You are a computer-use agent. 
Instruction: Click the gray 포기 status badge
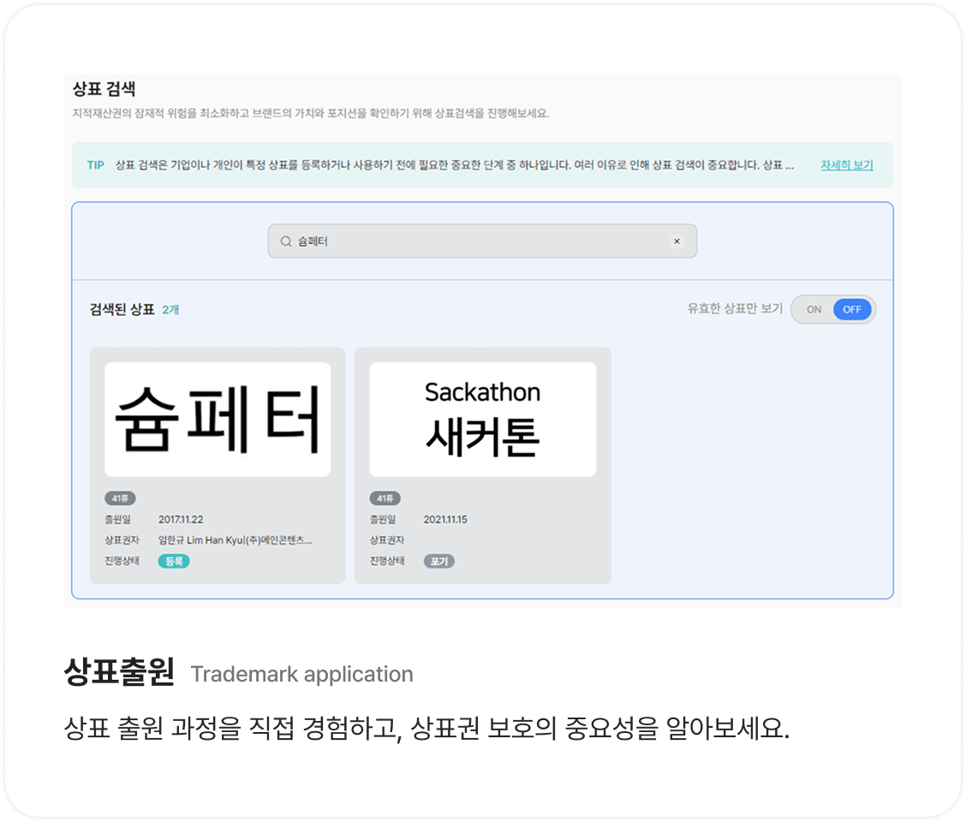point(438,562)
